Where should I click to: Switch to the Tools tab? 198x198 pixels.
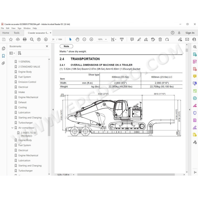16,33
